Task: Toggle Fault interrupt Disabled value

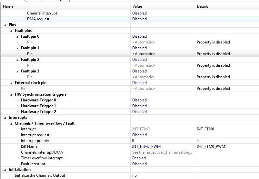Action: 139,164
